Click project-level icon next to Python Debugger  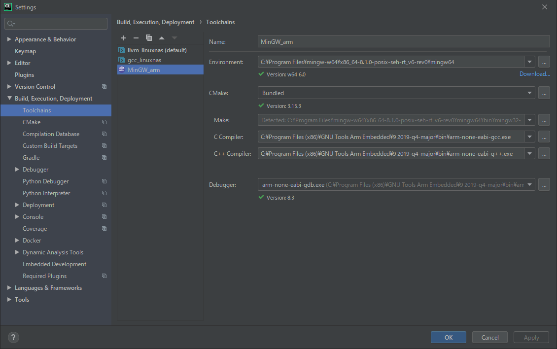click(104, 181)
